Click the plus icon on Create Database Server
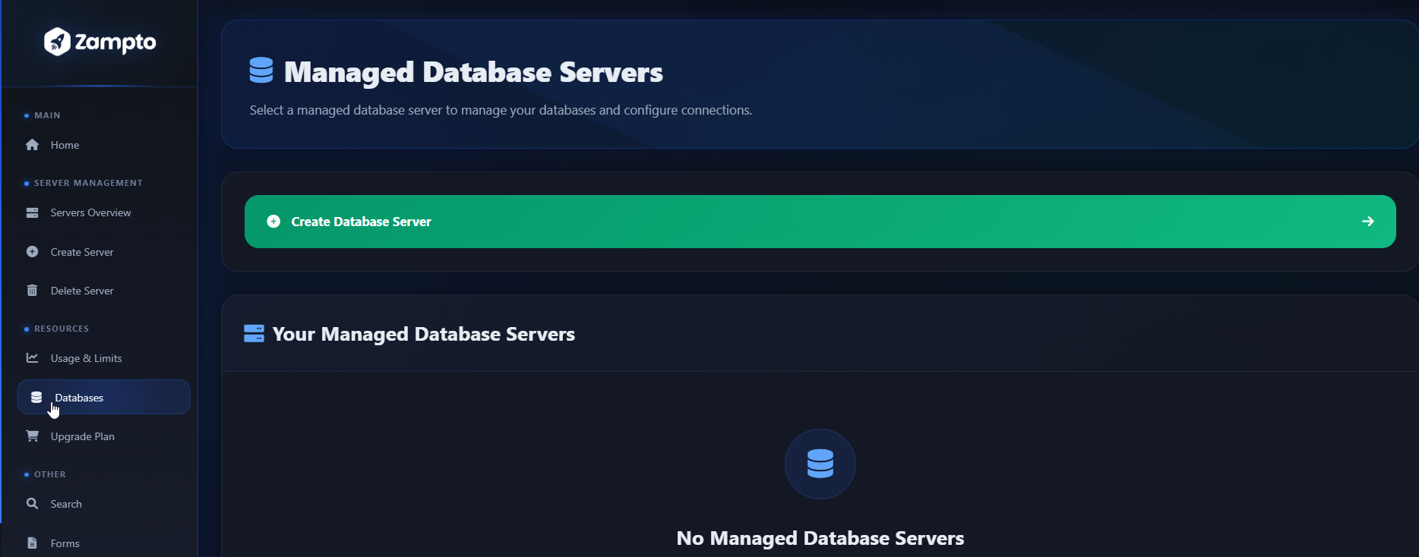 click(x=273, y=222)
